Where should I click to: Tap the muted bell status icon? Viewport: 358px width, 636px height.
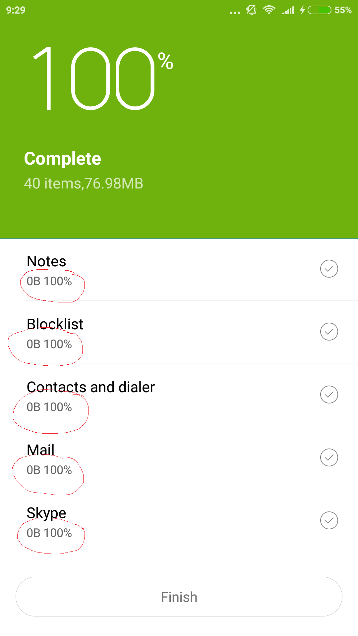252,10
